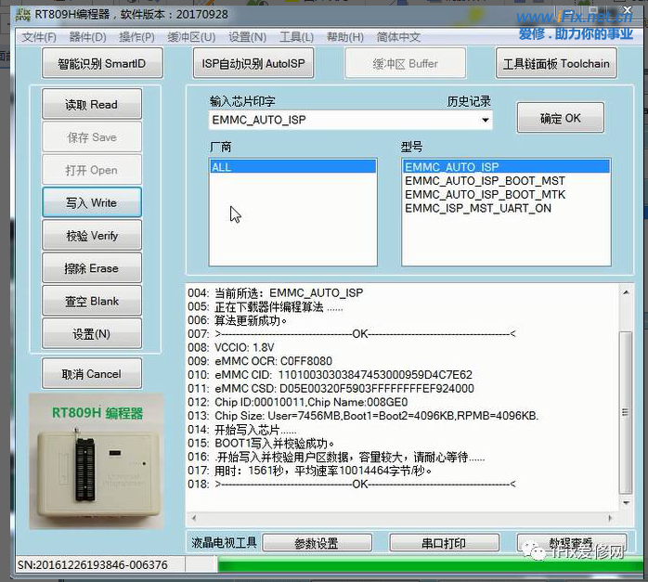Click the green progress bar
Viewport: 648px width, 582px height.
coord(431,565)
